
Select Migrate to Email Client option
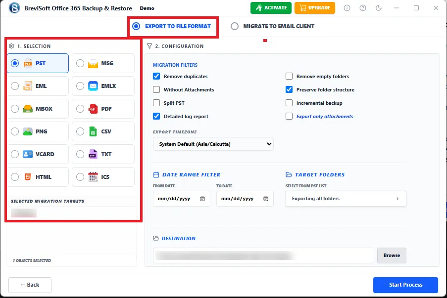(272, 26)
